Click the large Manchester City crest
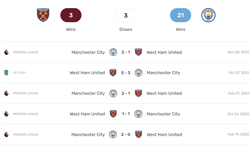The width and height of the screenshot is (251, 146). (208, 15)
